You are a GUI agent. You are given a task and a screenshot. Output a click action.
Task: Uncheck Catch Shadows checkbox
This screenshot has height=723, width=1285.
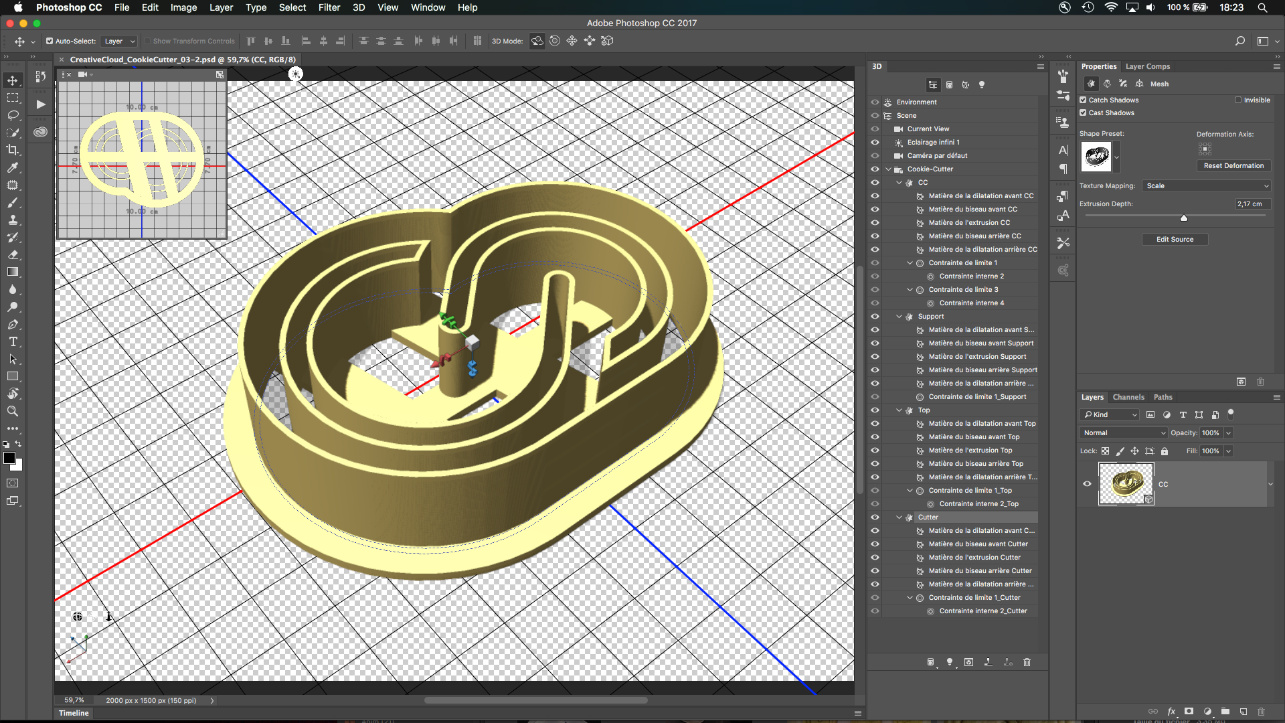point(1083,100)
